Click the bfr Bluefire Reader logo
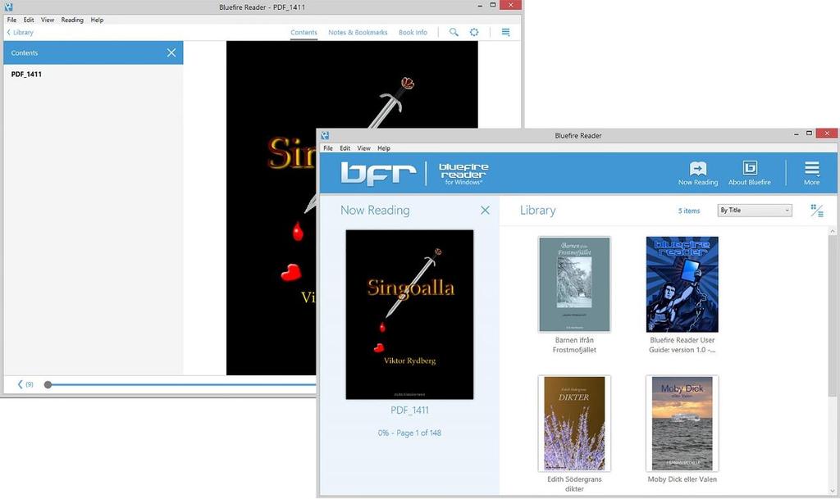 click(414, 173)
